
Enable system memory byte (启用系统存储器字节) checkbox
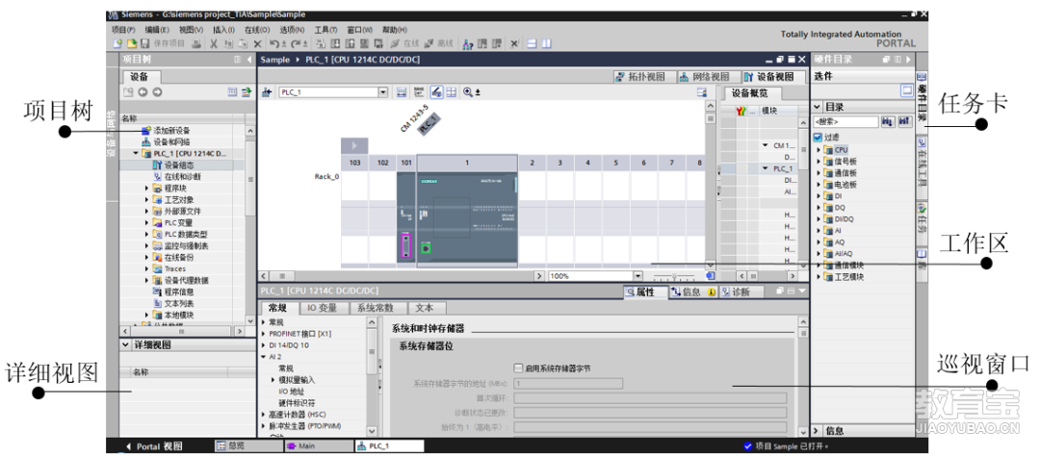click(x=518, y=367)
